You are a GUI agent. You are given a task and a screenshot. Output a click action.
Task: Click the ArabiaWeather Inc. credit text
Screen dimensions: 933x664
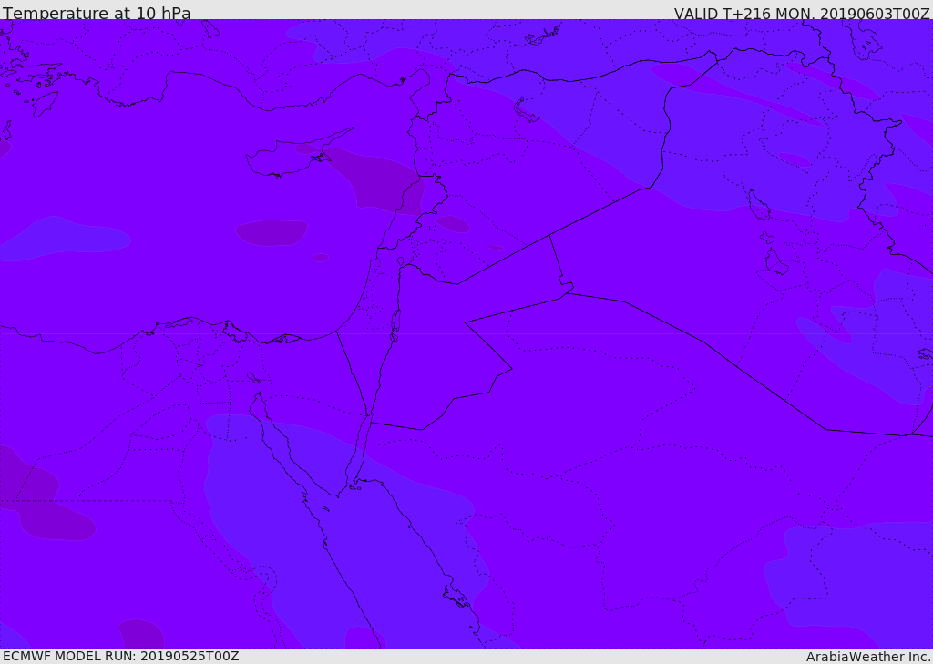pyautogui.click(x=868, y=656)
